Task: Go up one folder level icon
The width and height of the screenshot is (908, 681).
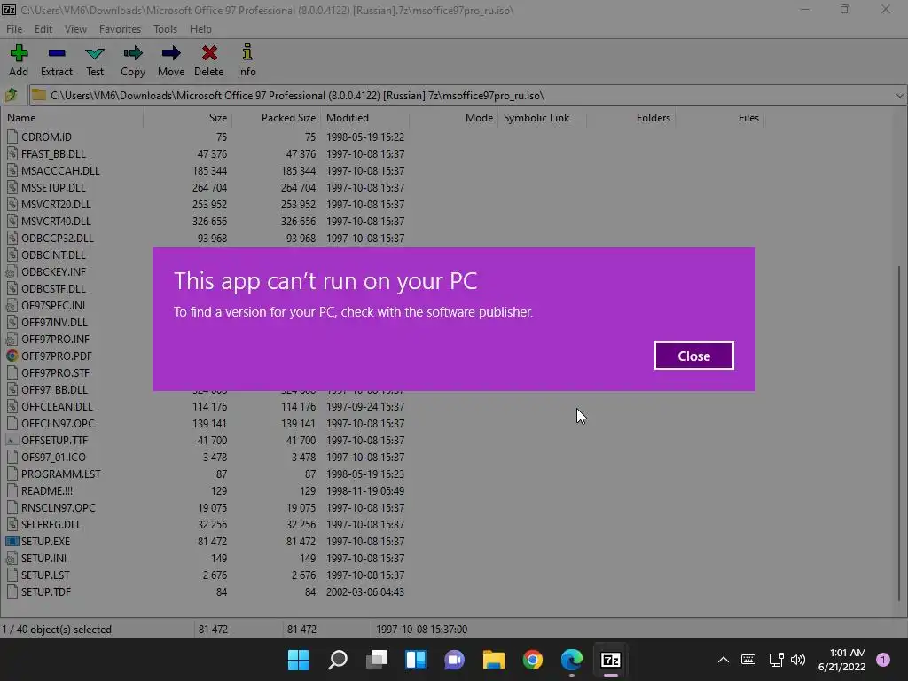Action: point(12,95)
